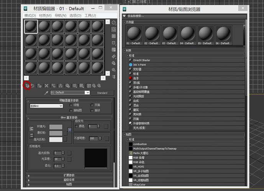Click the Sample Type sphere icon

click(114, 23)
